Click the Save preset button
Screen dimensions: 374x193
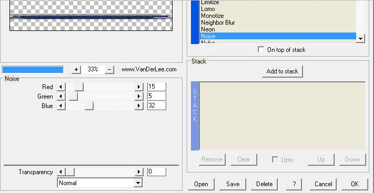tap(233, 184)
